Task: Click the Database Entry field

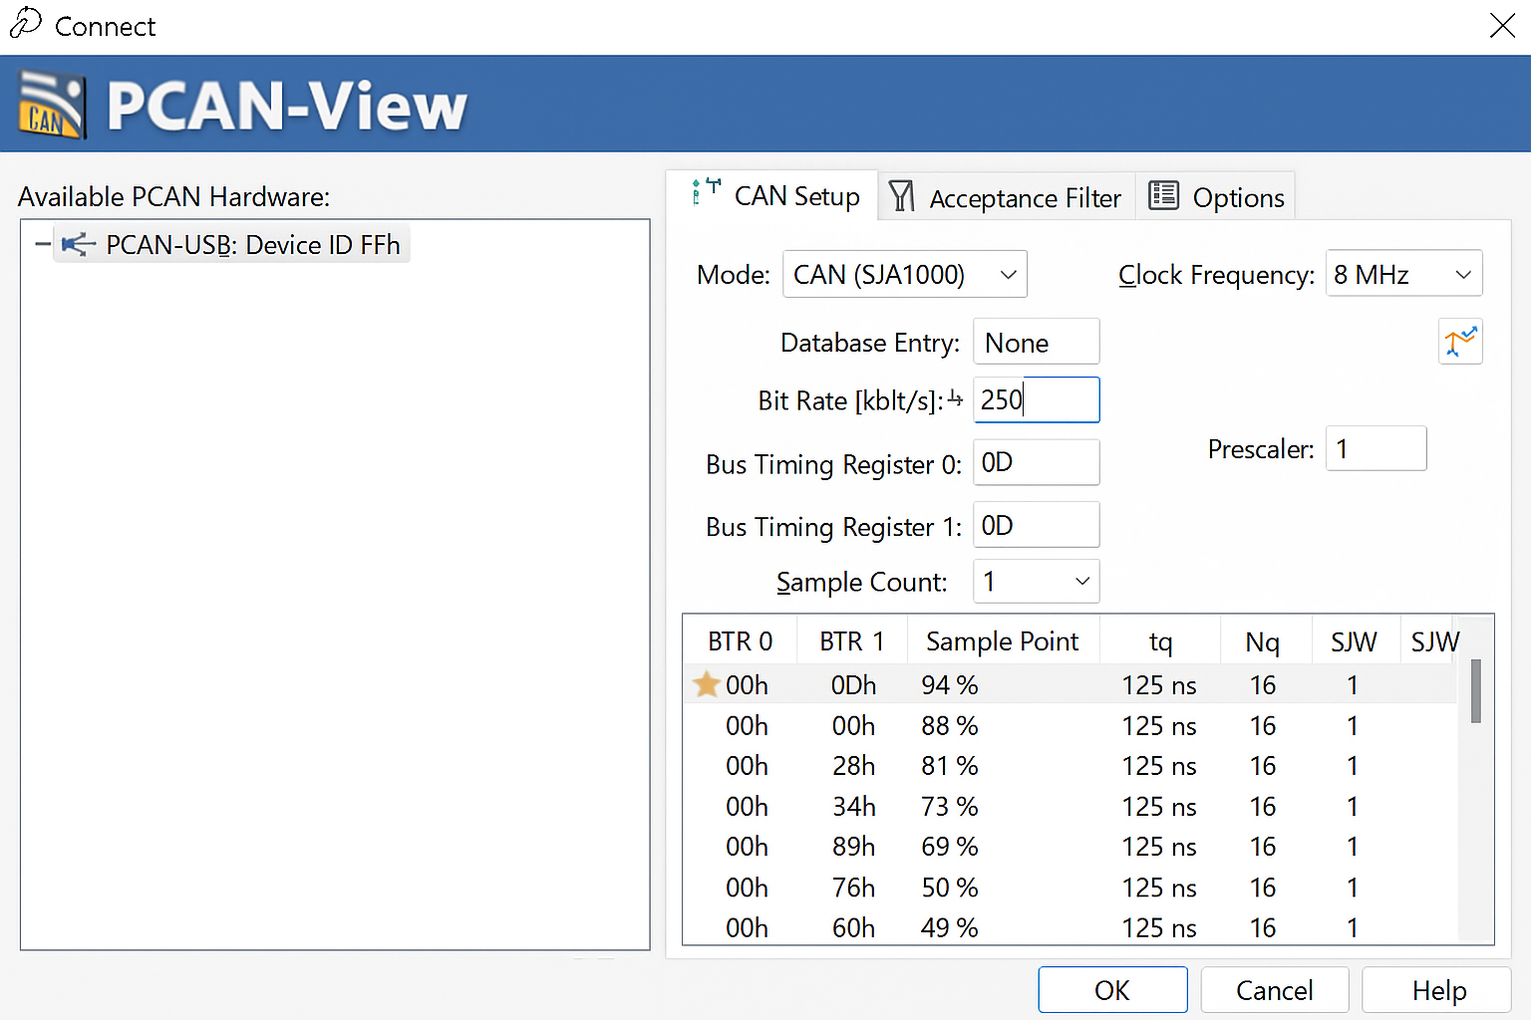Action: tap(1036, 342)
